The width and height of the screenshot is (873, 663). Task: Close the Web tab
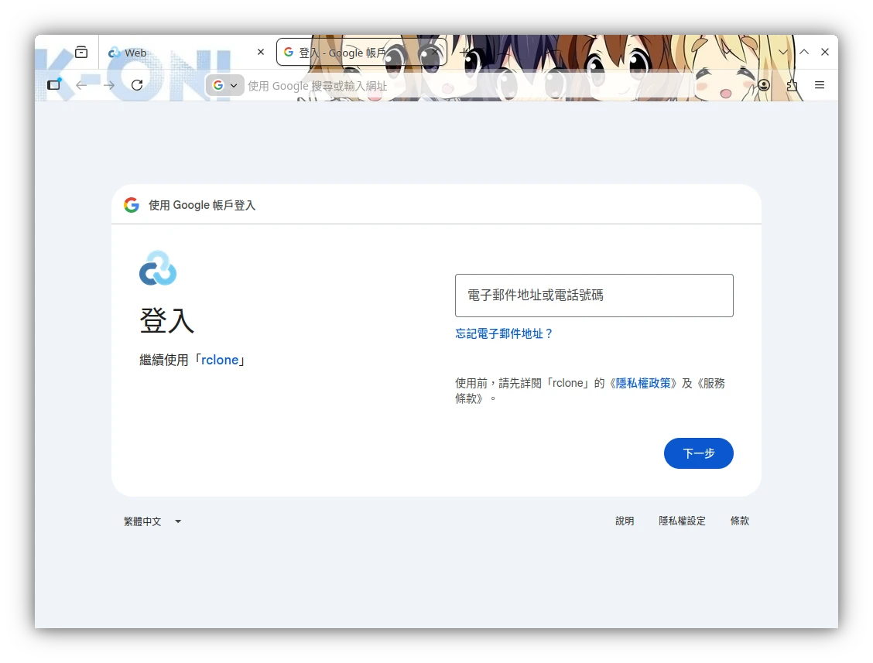pyautogui.click(x=261, y=52)
